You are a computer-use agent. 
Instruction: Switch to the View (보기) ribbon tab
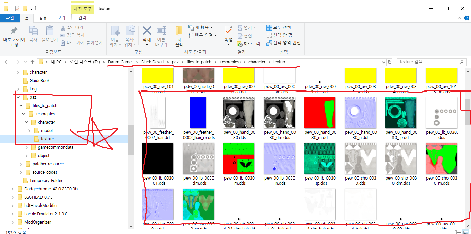[x=61, y=18]
